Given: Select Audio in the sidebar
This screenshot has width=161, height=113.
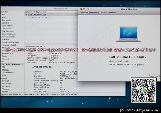Looking at the screenshot, I should [x=4, y=17].
